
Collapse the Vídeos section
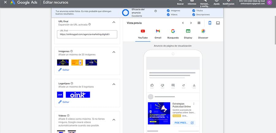pyautogui.click(x=114, y=120)
